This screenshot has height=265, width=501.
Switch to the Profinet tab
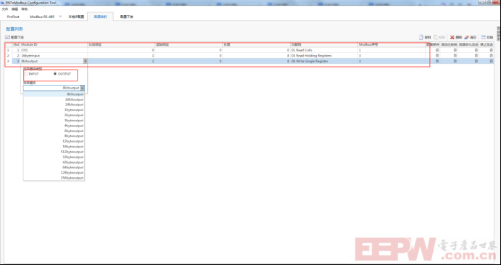click(14, 17)
